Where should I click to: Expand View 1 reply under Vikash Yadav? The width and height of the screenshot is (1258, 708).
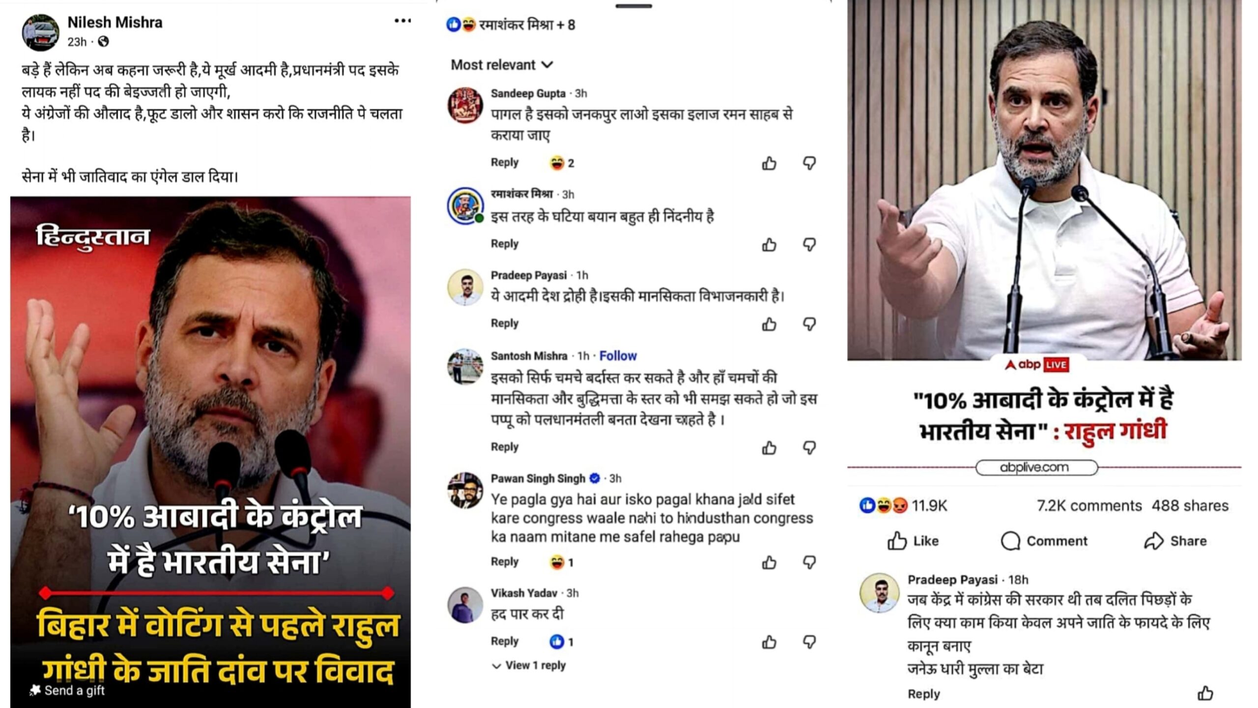(x=529, y=665)
